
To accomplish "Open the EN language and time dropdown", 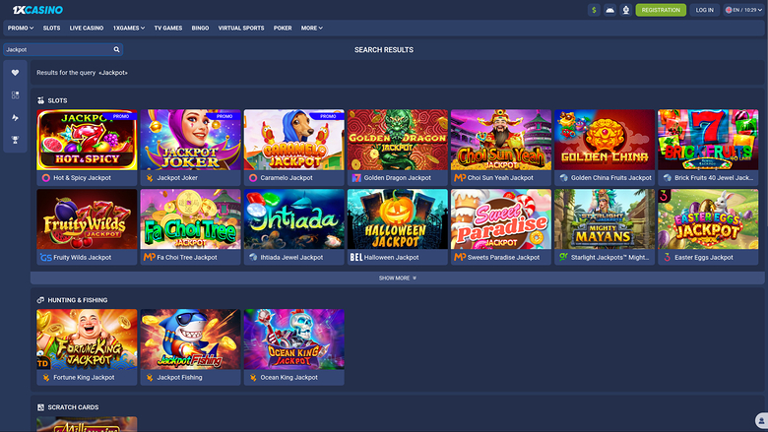I will tap(743, 10).
